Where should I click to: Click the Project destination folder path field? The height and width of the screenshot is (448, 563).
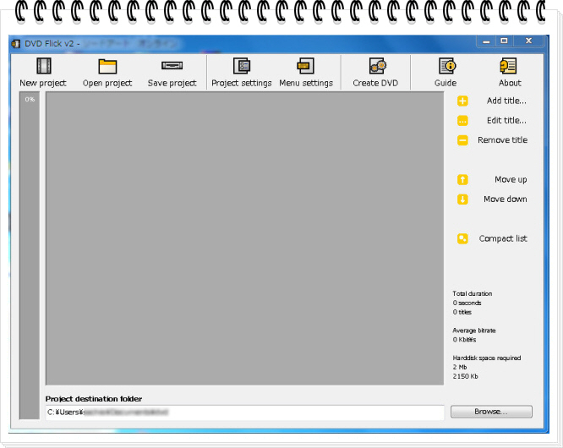click(245, 412)
